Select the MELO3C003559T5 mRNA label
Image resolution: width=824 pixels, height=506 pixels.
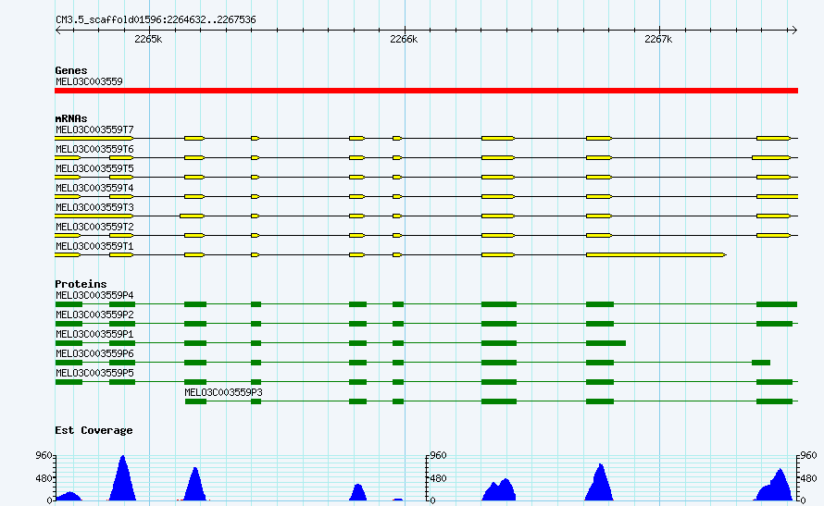tap(94, 168)
